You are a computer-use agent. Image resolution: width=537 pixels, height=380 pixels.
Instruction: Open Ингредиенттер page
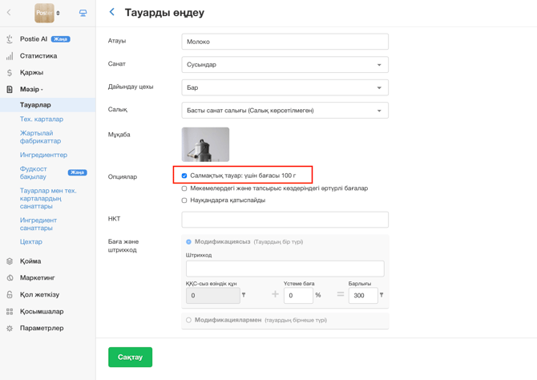(43, 155)
